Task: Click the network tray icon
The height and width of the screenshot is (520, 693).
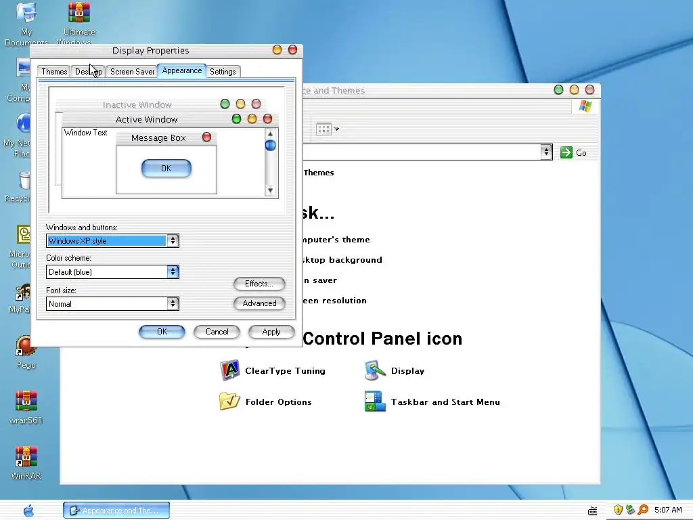Action: (630, 510)
